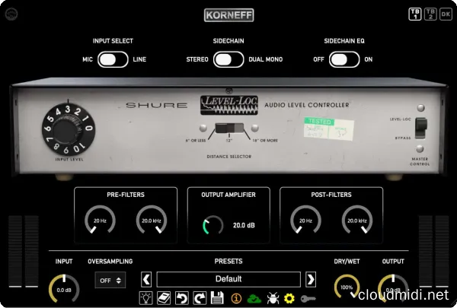Click the redo arrow icon

pyautogui.click(x=200, y=298)
